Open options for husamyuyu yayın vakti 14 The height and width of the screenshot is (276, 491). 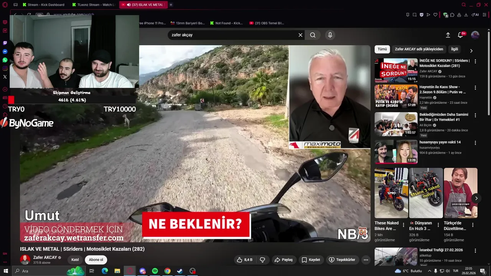click(x=475, y=143)
